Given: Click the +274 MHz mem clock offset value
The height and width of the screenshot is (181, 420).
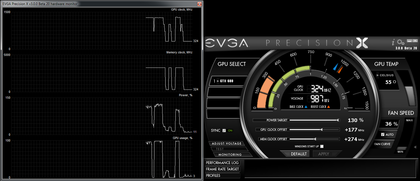Looking at the screenshot, I should point(354,139).
